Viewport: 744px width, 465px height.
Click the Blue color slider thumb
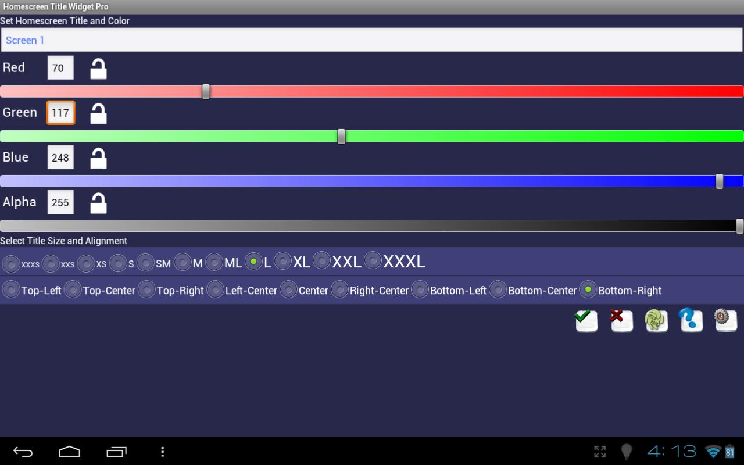[x=720, y=181]
